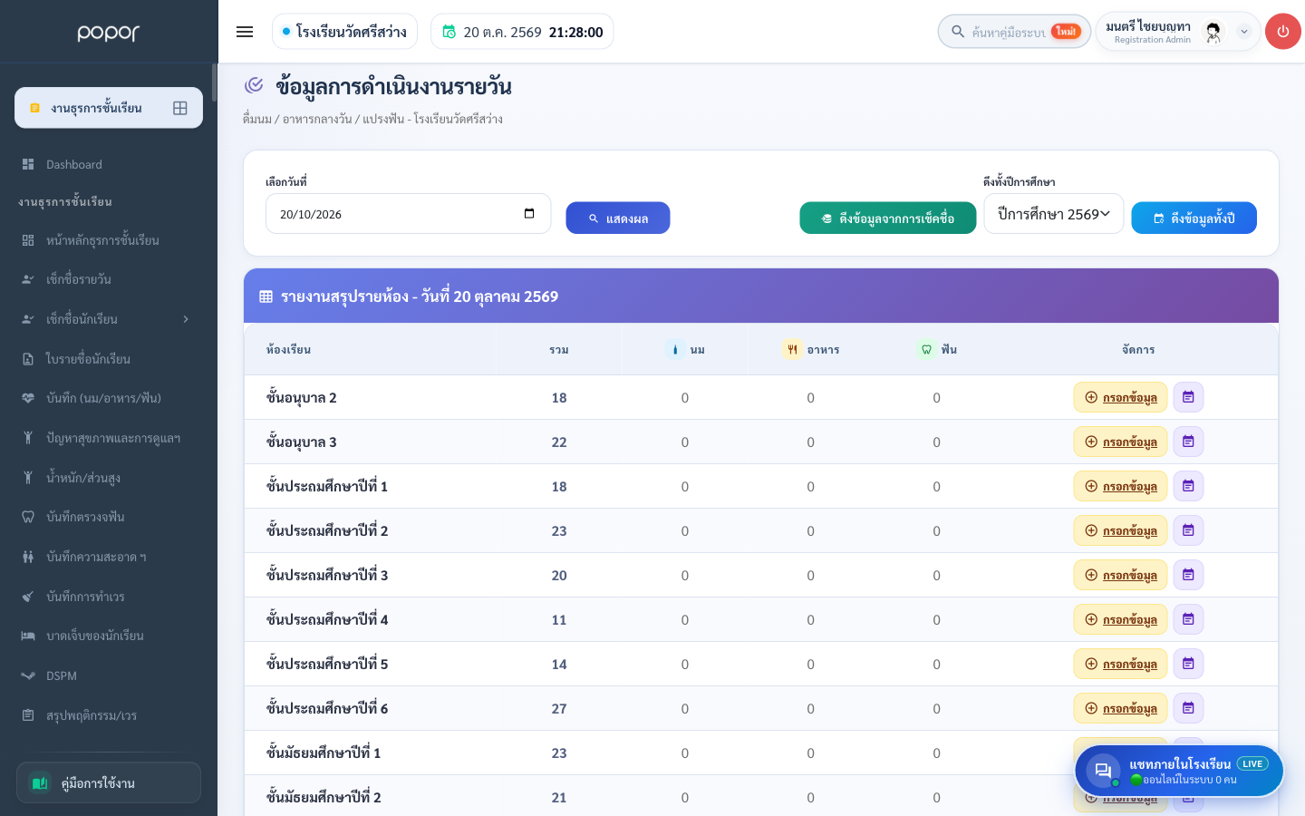The image size is (1305, 816).
Task: Open calendar icon for ชั้นประถมศึกษาปีที่ 3 row
Action: (1188, 575)
